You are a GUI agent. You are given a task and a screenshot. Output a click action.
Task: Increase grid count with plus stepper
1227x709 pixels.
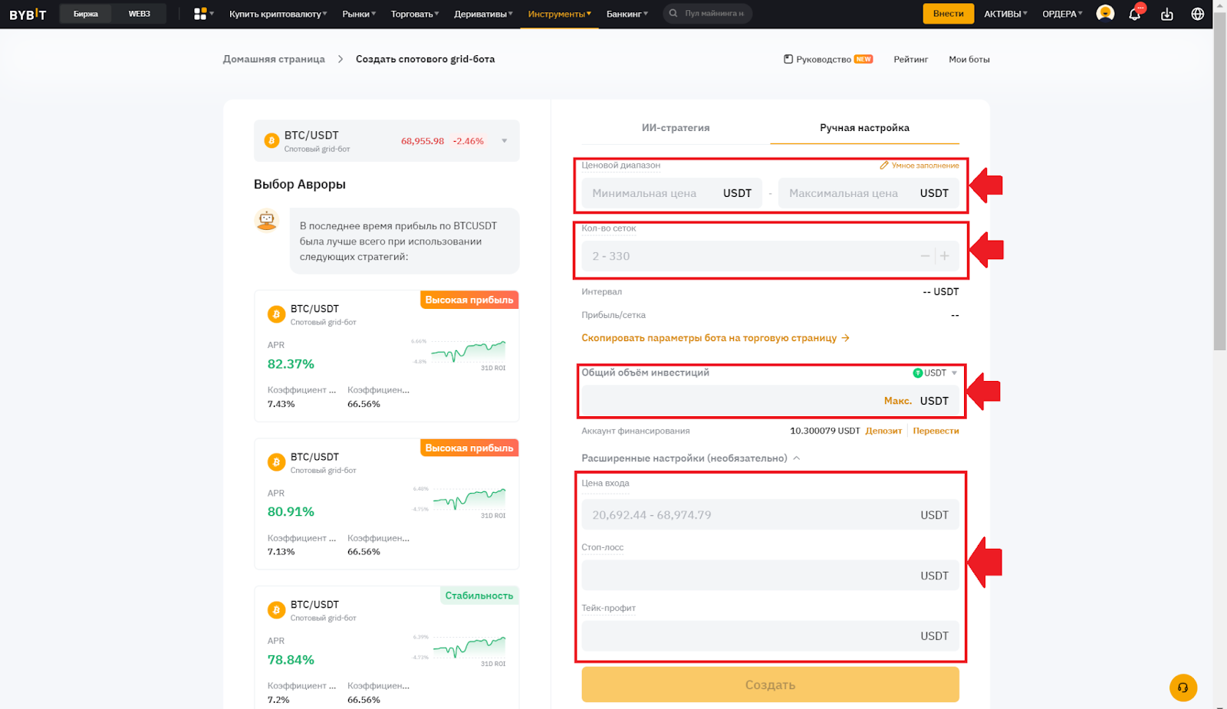coord(945,256)
